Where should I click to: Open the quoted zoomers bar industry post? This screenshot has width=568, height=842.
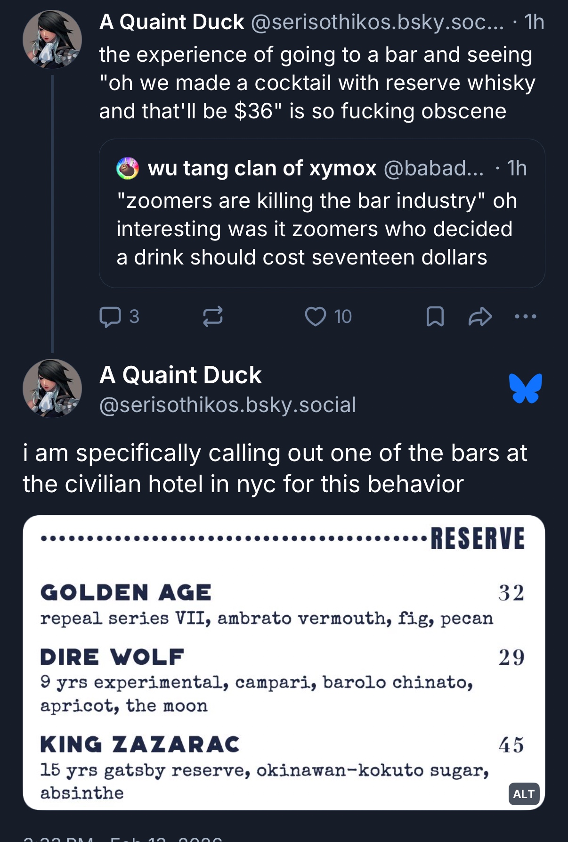tap(321, 229)
